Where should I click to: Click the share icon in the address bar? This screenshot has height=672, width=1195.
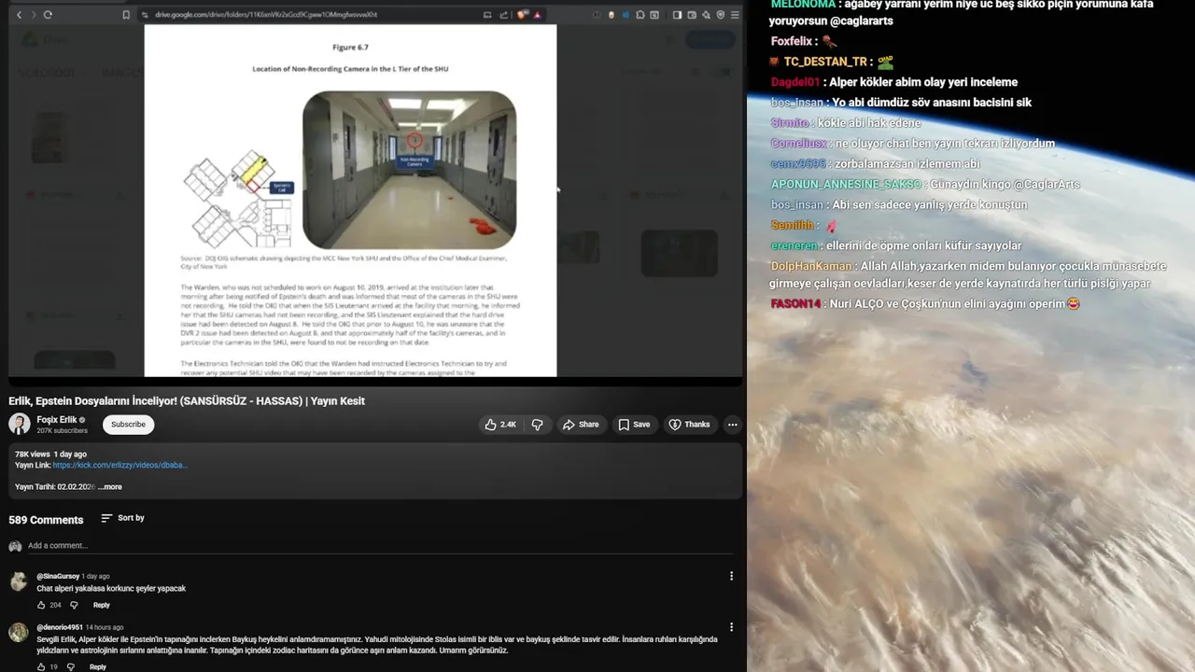pos(505,15)
